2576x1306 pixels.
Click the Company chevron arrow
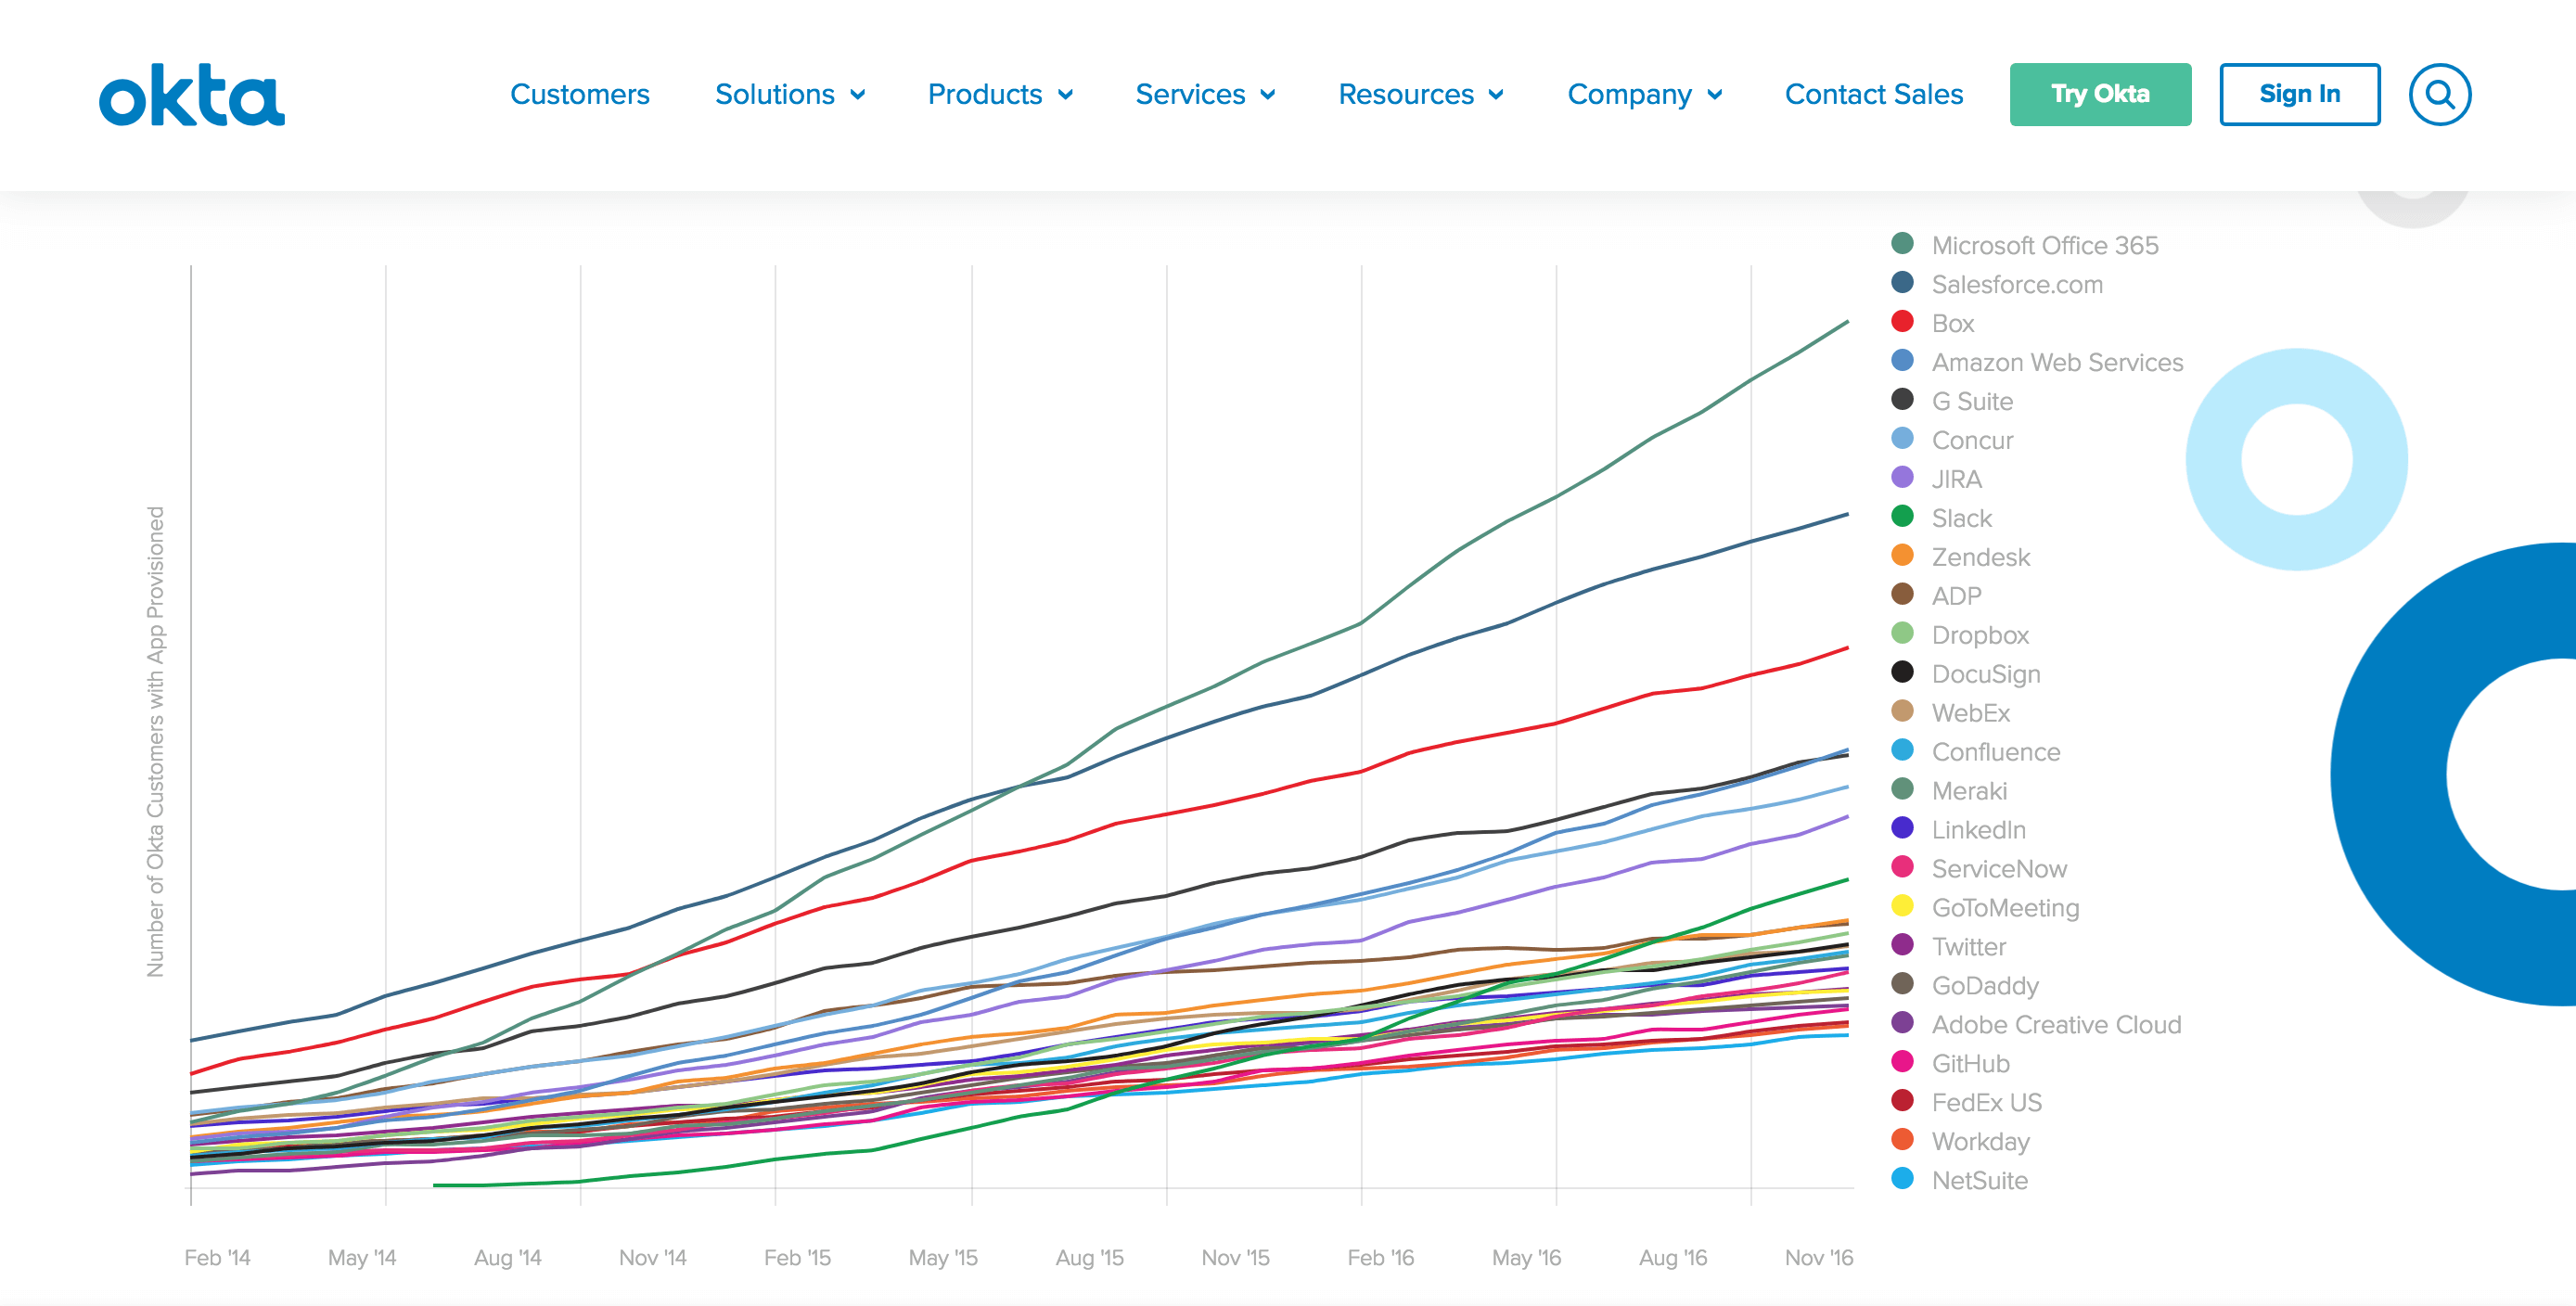pyautogui.click(x=1715, y=95)
